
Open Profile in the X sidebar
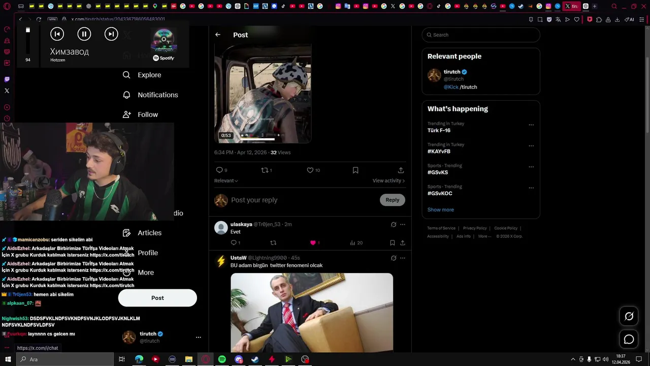pos(141,253)
